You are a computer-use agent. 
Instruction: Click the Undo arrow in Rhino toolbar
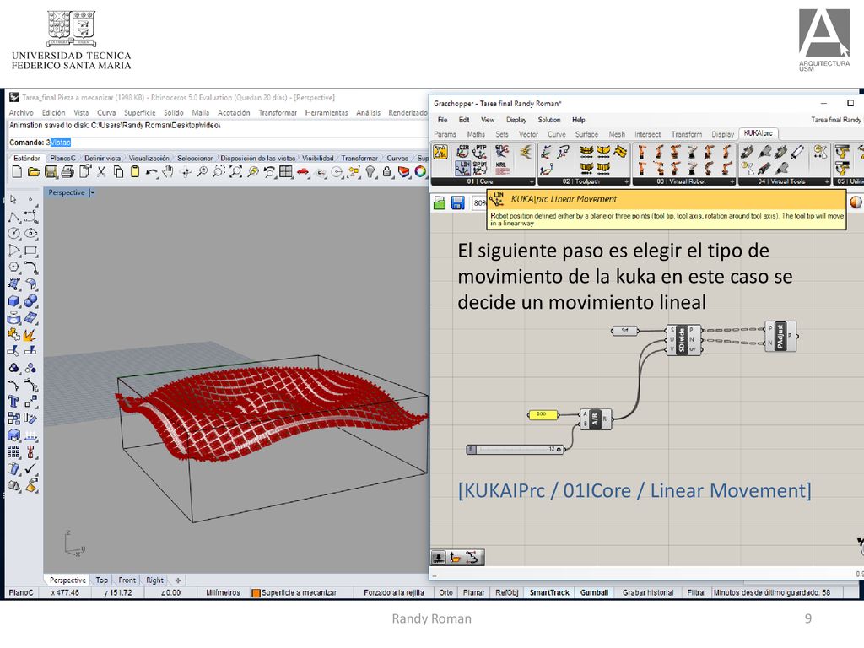coord(152,172)
